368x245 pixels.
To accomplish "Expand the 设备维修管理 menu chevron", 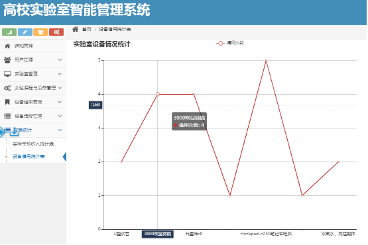I will (60, 116).
